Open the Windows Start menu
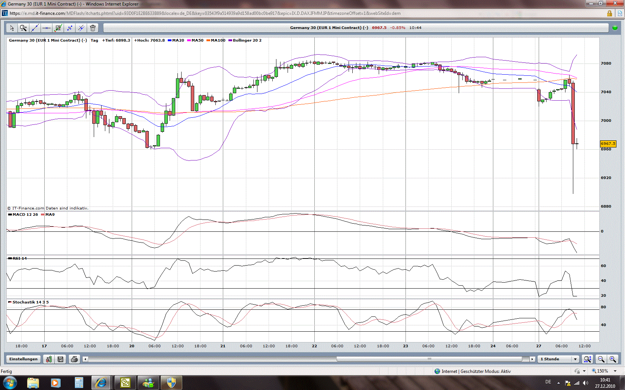This screenshot has width=625, height=390. click(x=10, y=382)
